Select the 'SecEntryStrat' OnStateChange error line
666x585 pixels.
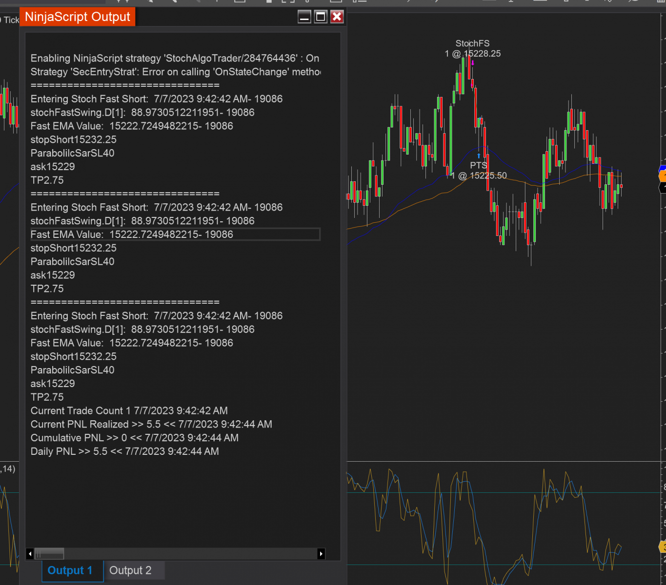tap(175, 72)
